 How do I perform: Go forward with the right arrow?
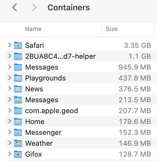coord(34,7)
